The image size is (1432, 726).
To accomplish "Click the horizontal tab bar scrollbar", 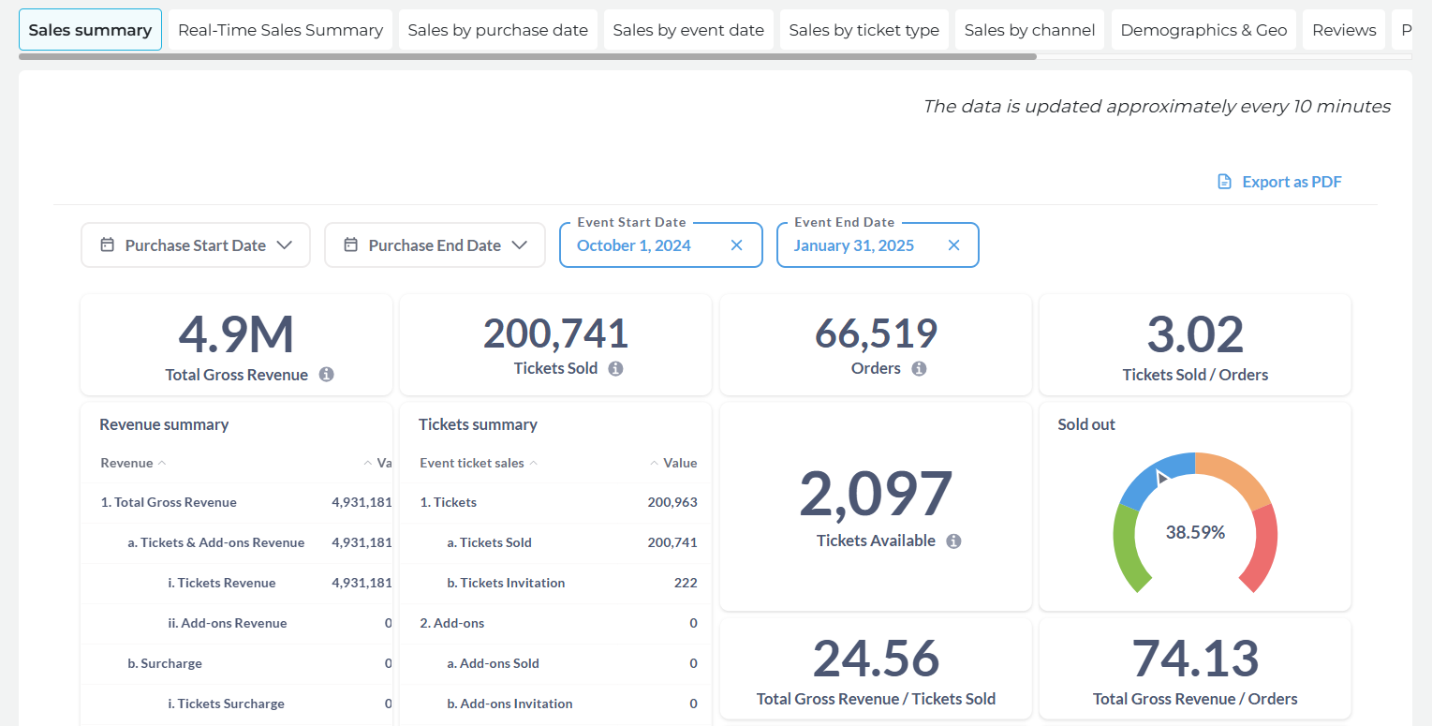I will [x=527, y=57].
